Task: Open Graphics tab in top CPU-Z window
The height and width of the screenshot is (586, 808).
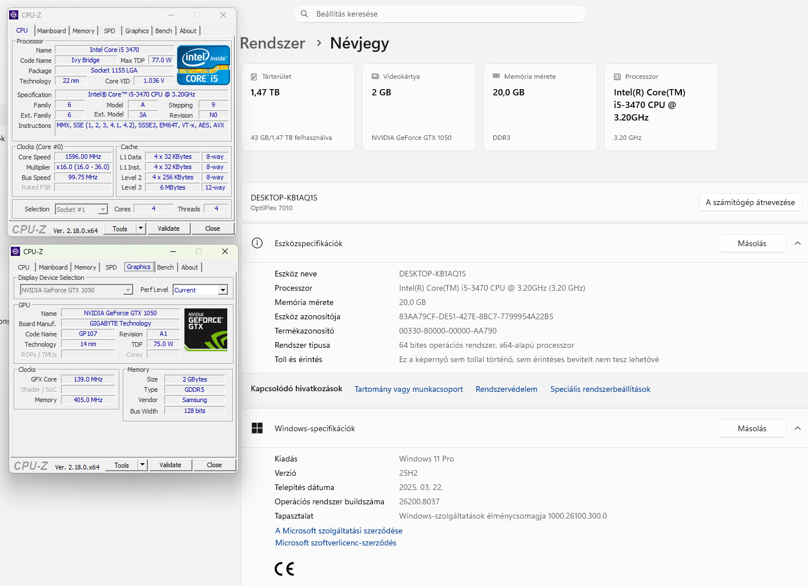Action: 137,31
